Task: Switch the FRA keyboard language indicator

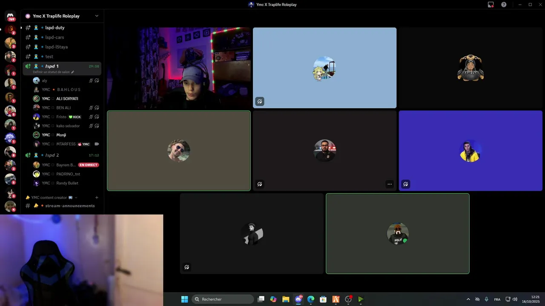Action: point(497,299)
